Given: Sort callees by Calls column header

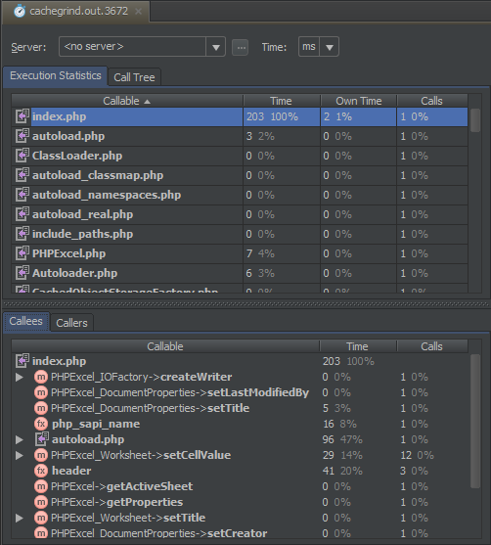Looking at the screenshot, I should click(432, 346).
